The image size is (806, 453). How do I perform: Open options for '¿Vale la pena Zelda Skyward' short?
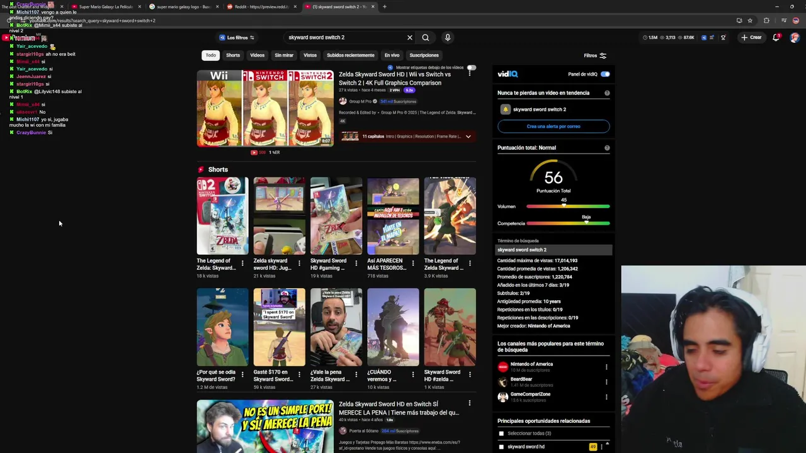pos(356,374)
